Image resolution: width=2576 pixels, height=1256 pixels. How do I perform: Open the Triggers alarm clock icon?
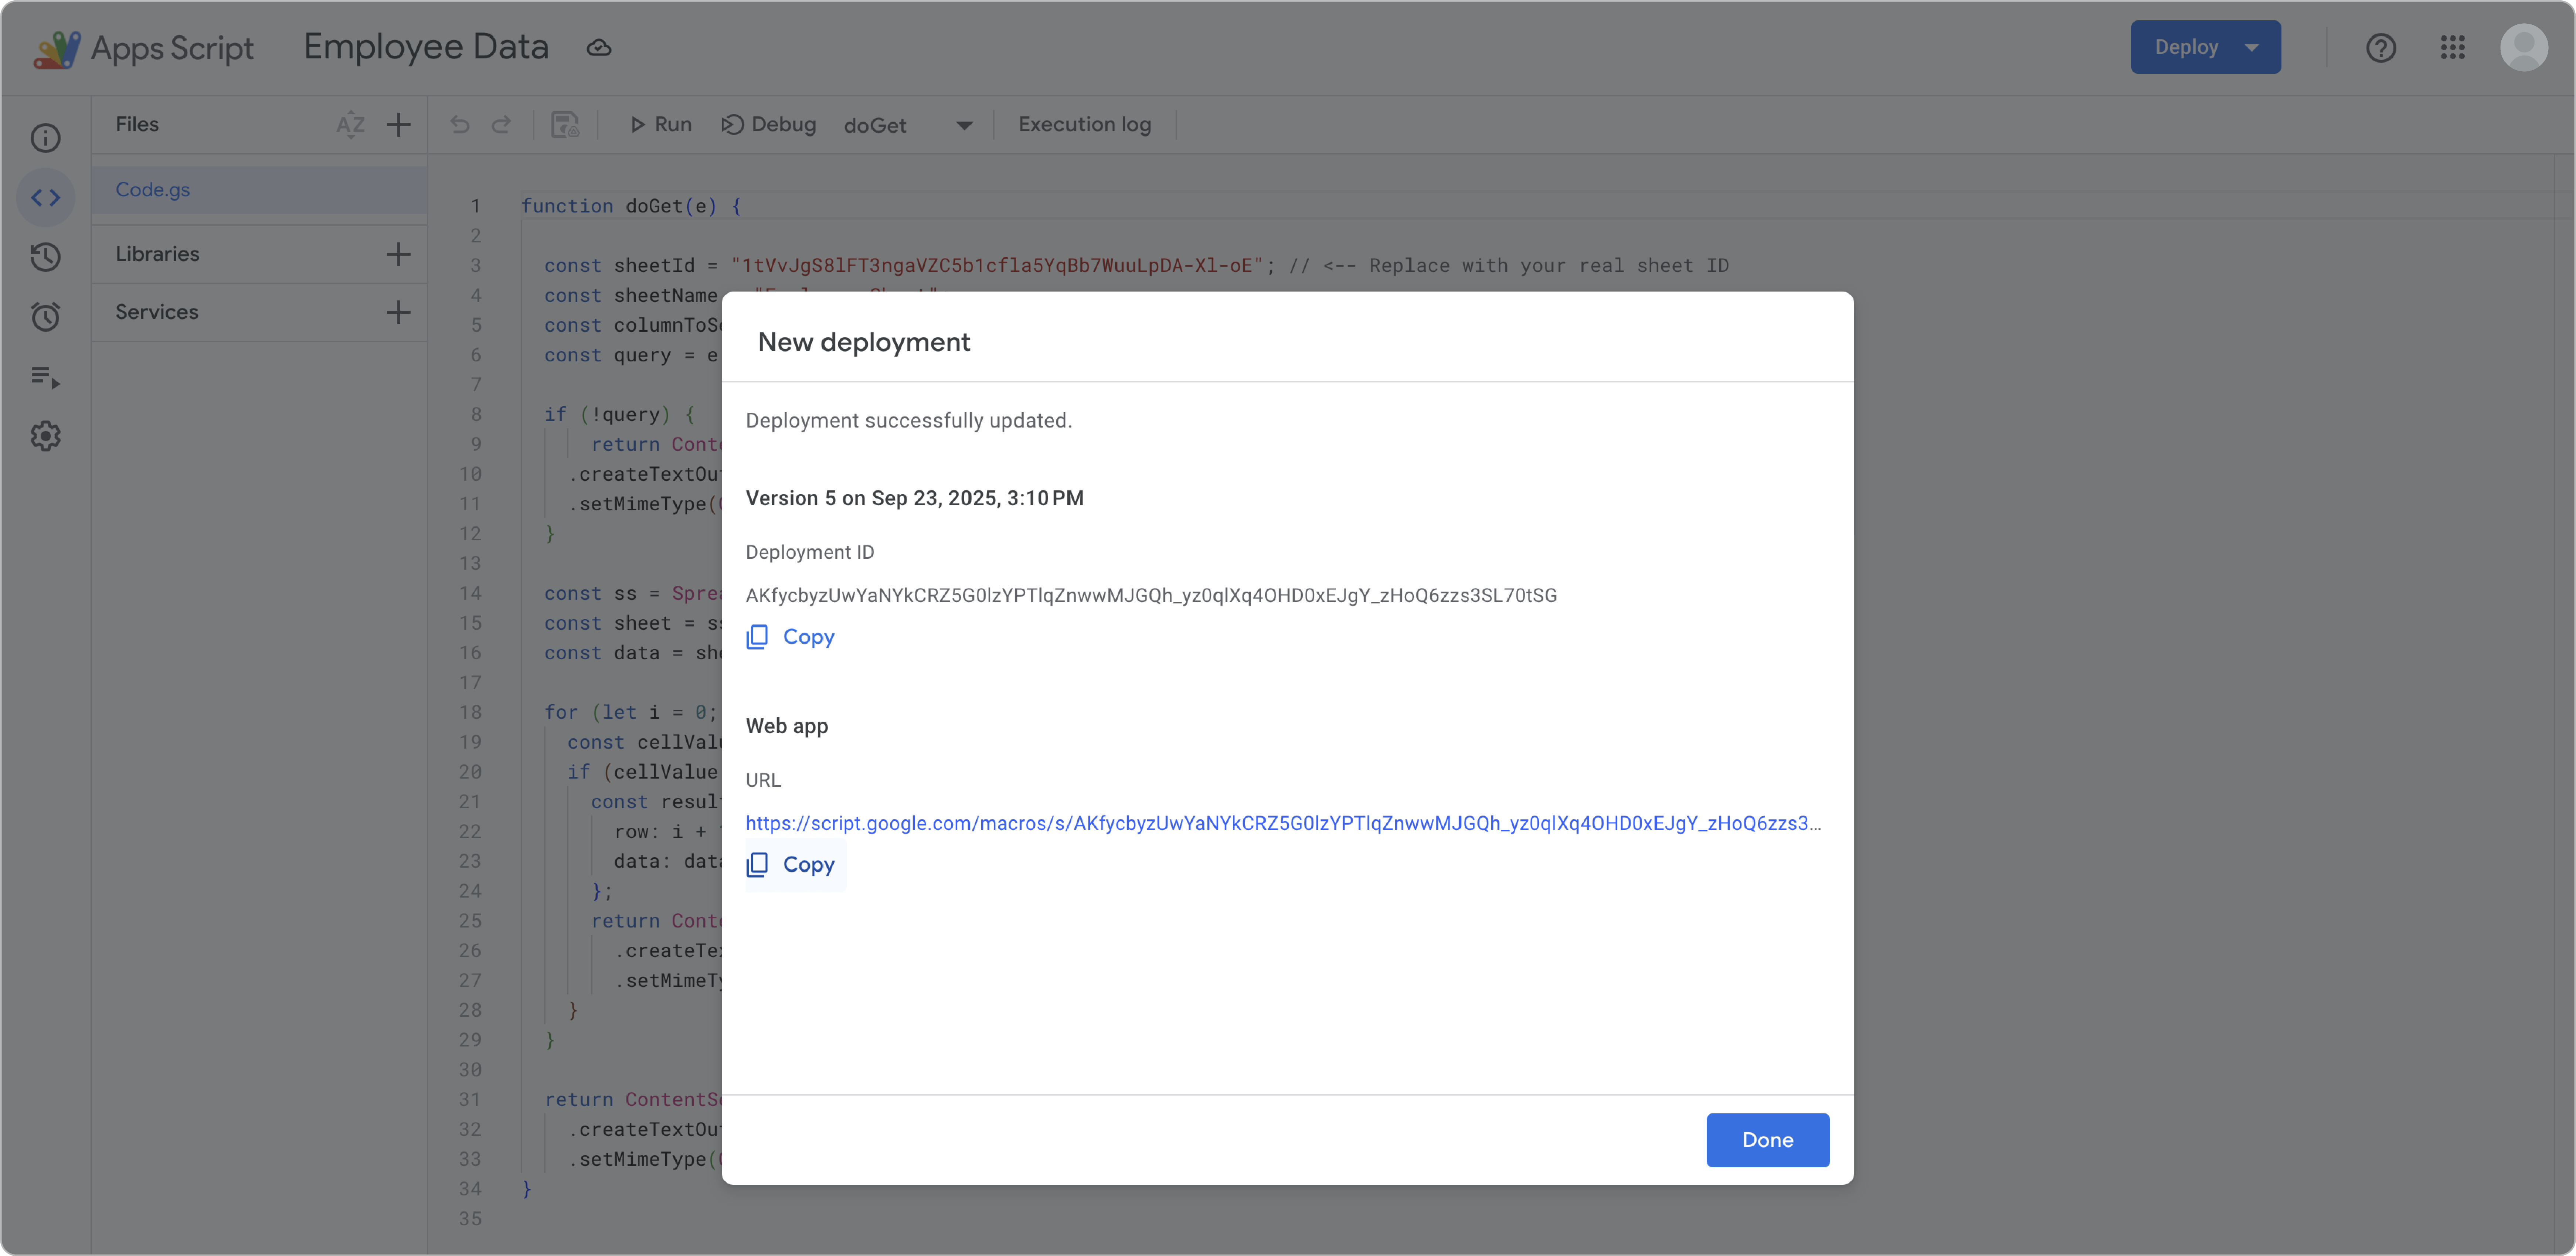point(45,317)
